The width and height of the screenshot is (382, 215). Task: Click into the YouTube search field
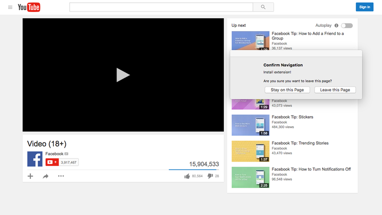pyautogui.click(x=161, y=7)
